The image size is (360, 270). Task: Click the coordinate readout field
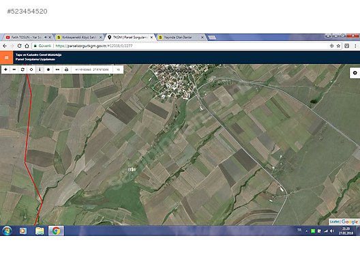click(x=92, y=70)
